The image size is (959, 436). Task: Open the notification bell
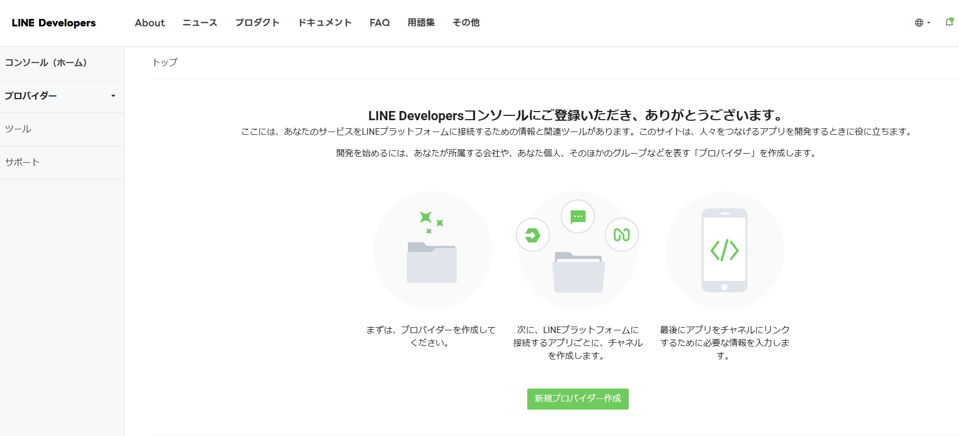[949, 22]
